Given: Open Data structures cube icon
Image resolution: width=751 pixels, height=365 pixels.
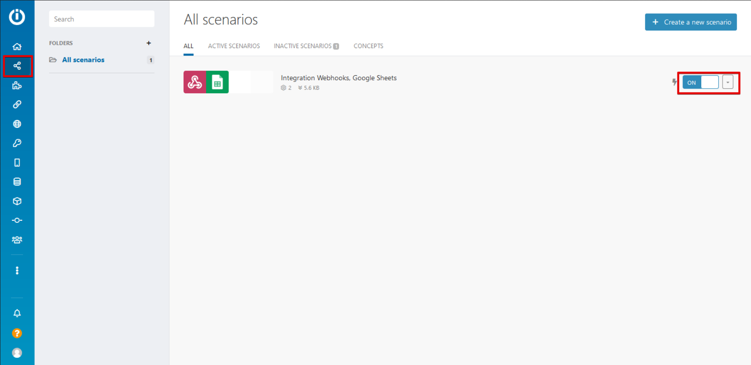Looking at the screenshot, I should [17, 201].
